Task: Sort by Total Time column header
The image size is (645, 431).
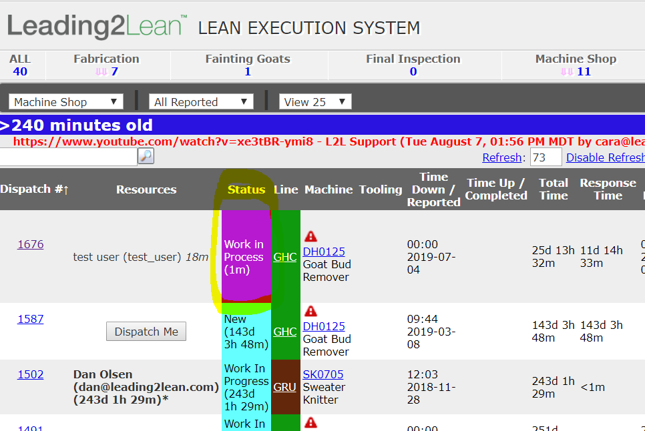Action: 554,189
